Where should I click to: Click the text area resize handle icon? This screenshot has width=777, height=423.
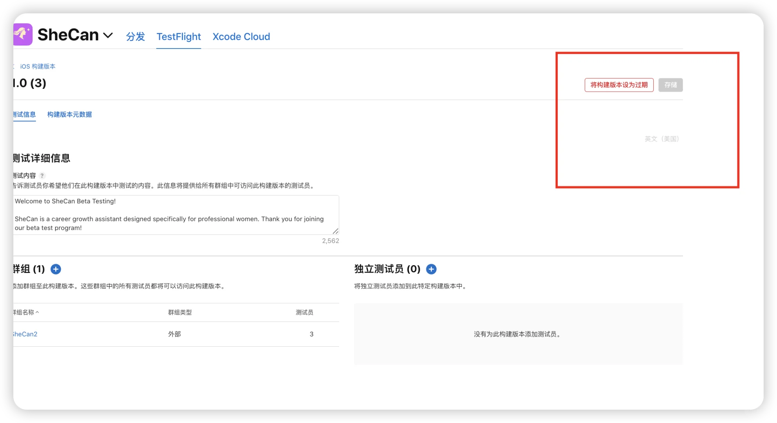335,231
